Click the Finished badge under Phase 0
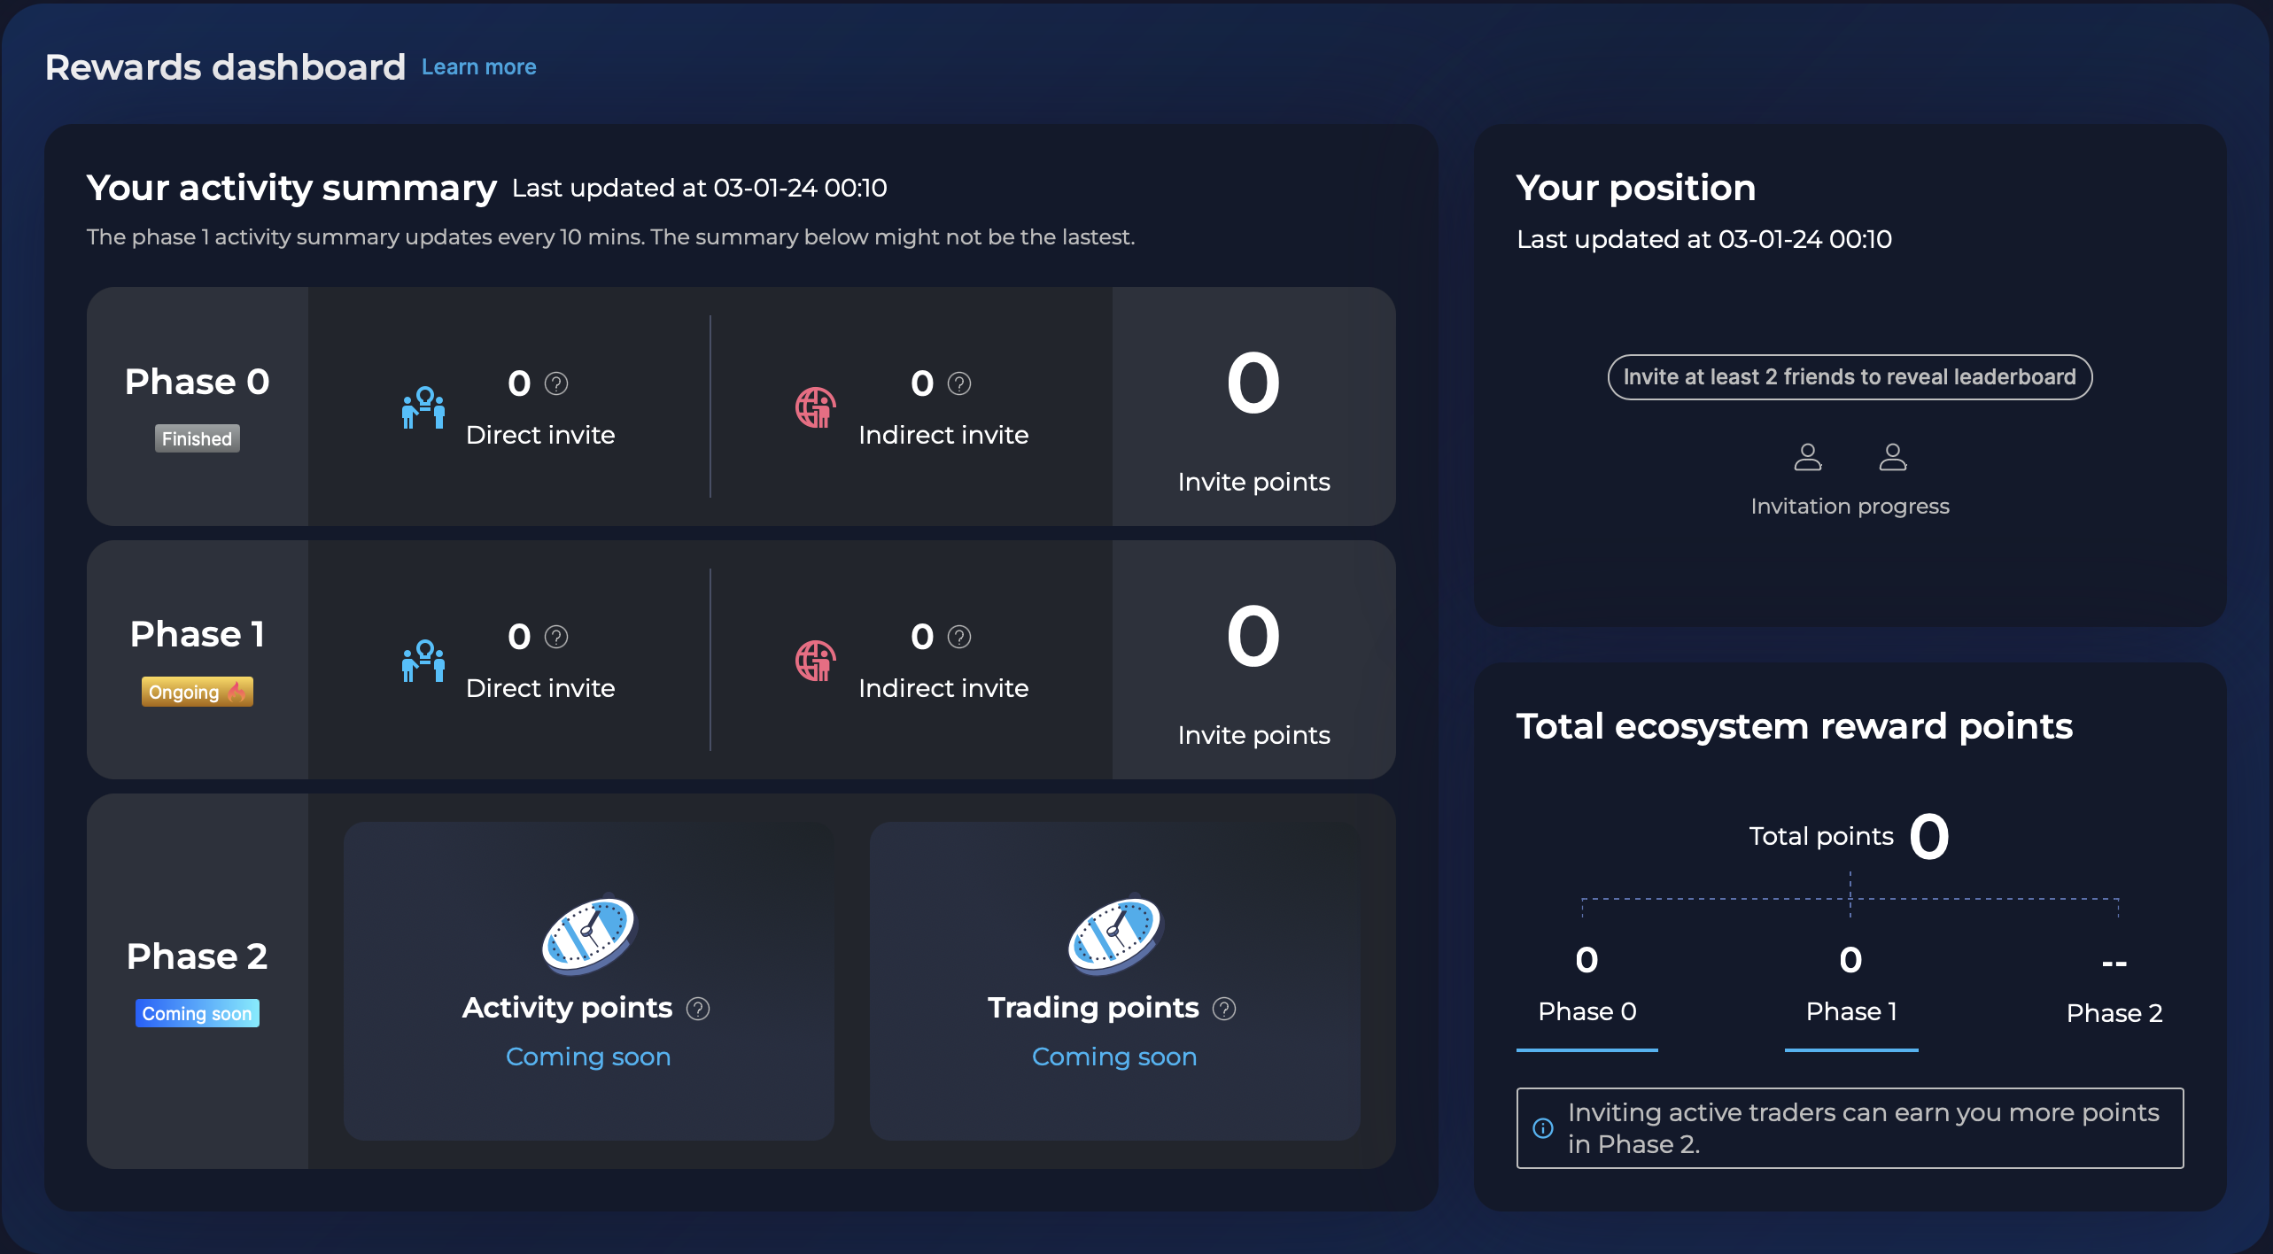Image resolution: width=2273 pixels, height=1254 pixels. click(x=197, y=438)
